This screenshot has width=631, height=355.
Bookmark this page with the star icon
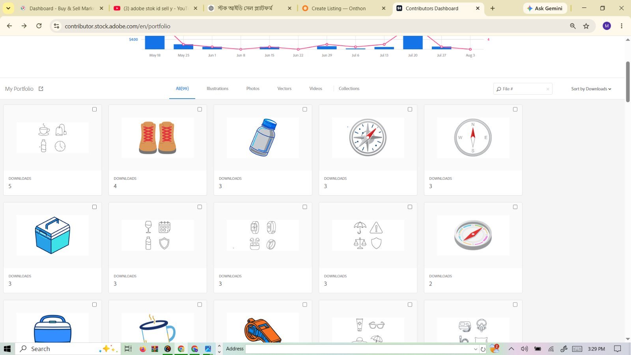coord(586,26)
